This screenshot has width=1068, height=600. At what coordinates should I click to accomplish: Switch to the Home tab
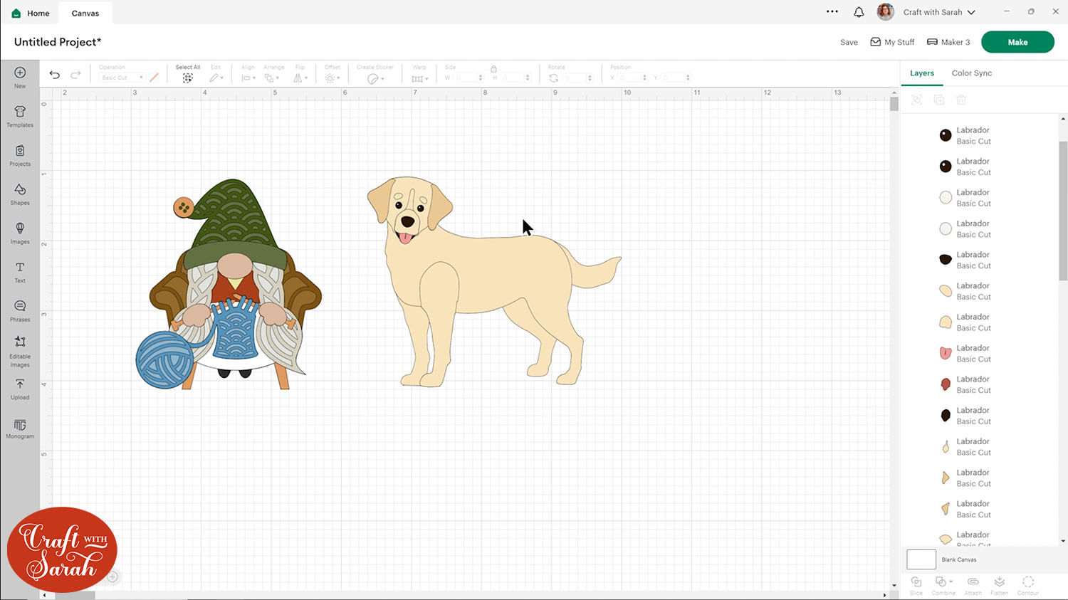coord(31,13)
